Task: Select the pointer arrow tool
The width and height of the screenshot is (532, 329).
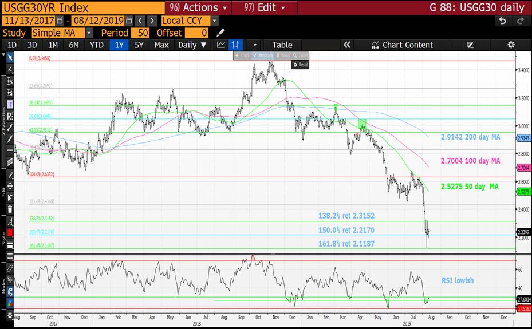Action: tap(10, 58)
